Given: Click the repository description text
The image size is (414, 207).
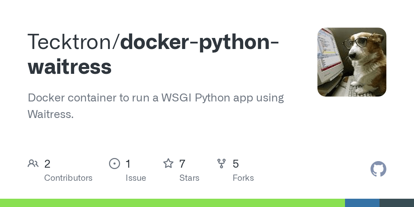Looking at the screenshot, I should (156, 106).
